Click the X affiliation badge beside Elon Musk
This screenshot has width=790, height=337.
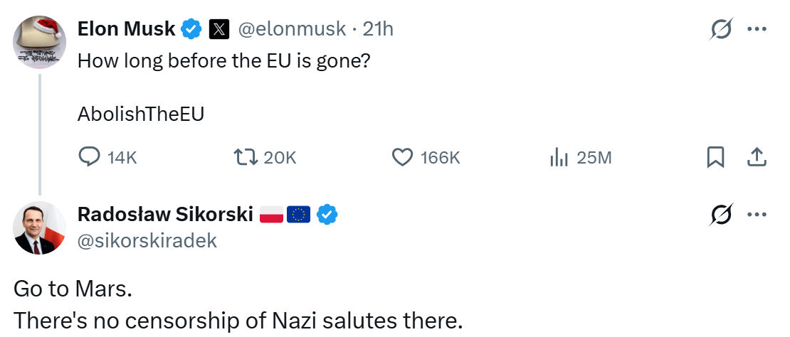click(218, 29)
